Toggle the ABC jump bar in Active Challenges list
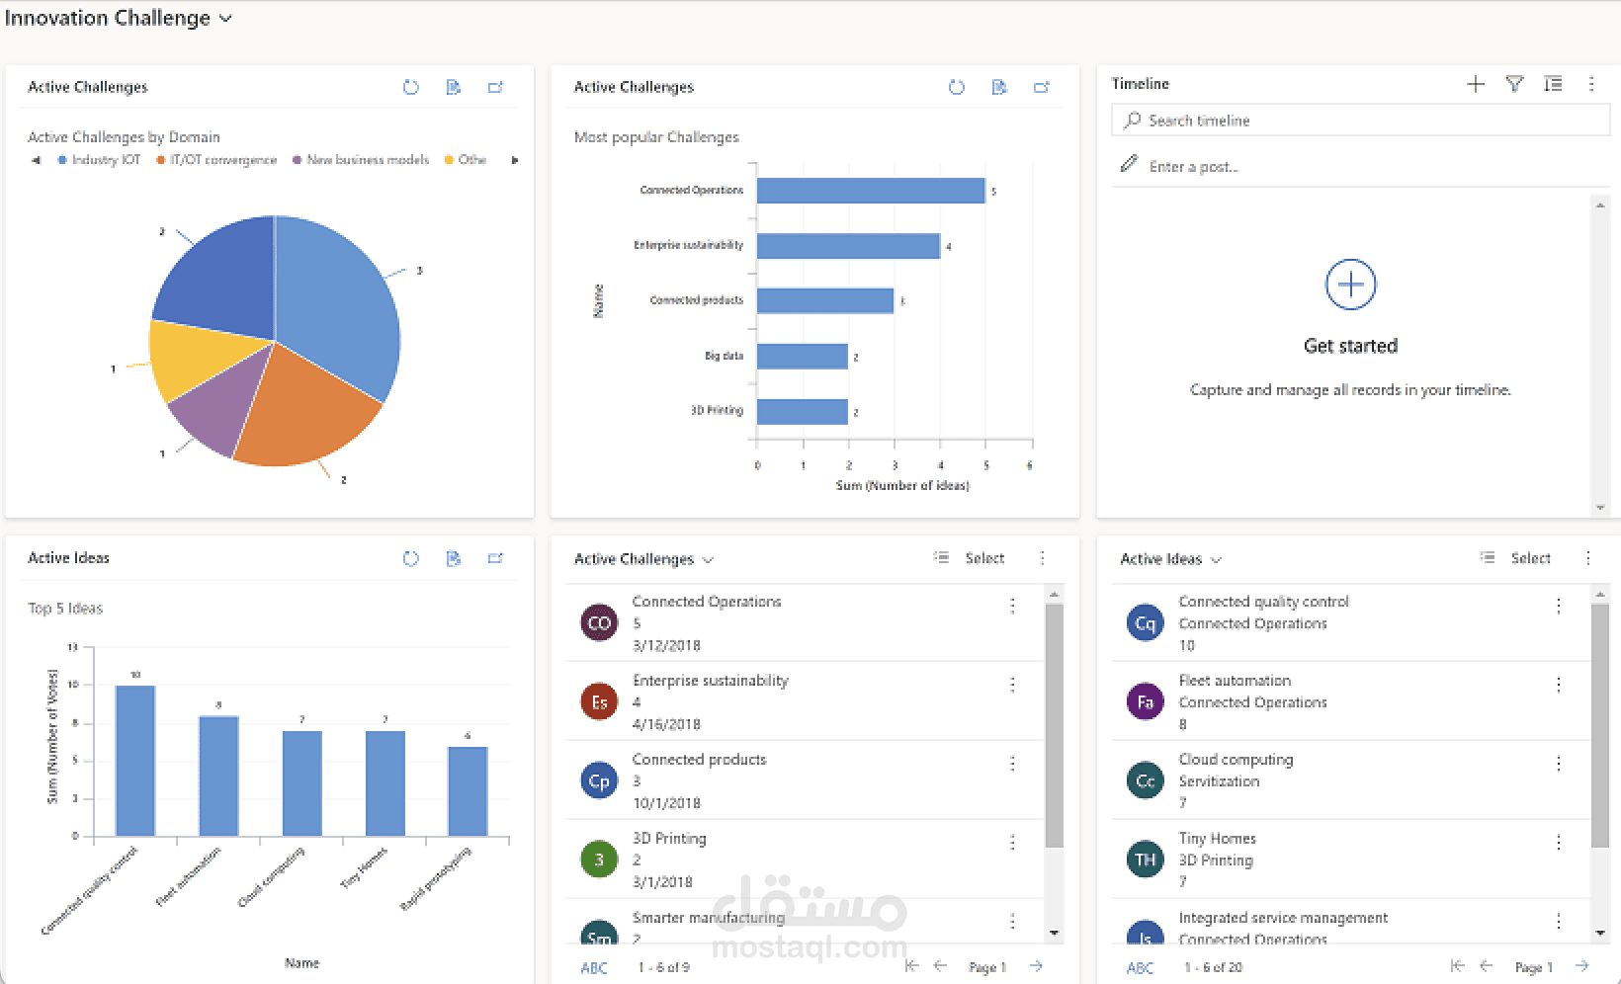Screen dimensions: 1621x984 (x=593, y=967)
